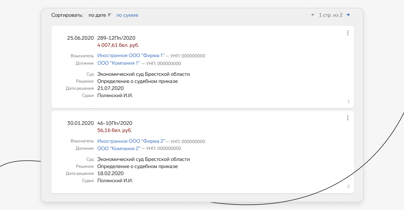Click Полянский И.И. in the second card
Screen dimensions: 404x210
[x=115, y=180]
